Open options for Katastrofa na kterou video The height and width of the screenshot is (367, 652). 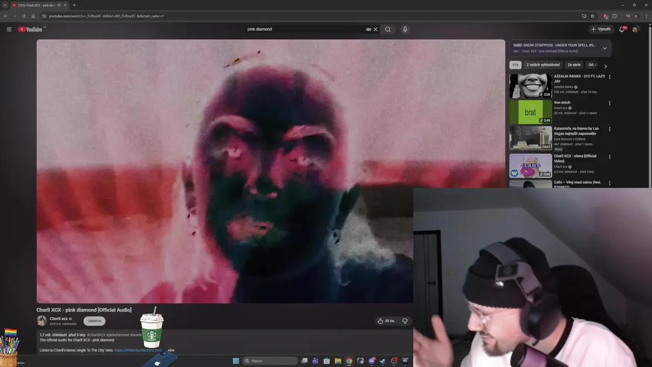(x=610, y=129)
